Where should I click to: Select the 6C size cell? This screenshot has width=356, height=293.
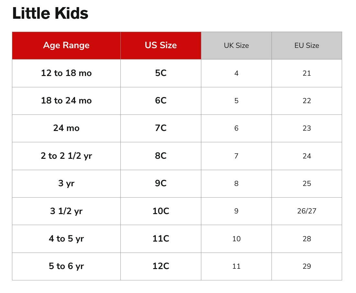point(161,101)
